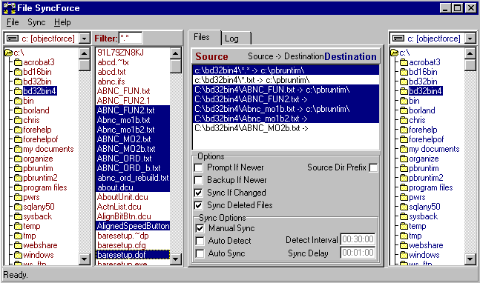Click the sqlany50 folder icon in the left tree
This screenshot has width=480, height=283.
[19, 207]
